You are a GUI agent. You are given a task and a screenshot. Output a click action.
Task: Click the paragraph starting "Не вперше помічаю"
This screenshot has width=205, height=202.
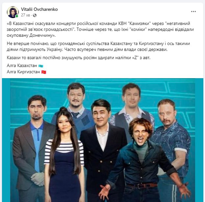pyautogui.click(x=98, y=47)
